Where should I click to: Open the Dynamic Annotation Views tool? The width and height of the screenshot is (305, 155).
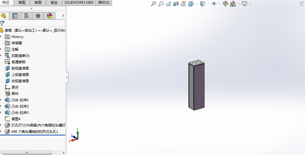pyautogui.click(x=183, y=4)
